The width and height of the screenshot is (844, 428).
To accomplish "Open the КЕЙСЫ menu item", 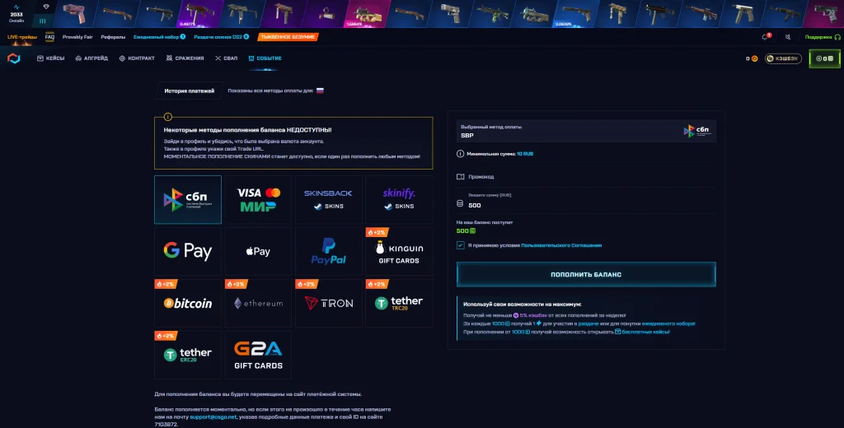I will pos(50,58).
